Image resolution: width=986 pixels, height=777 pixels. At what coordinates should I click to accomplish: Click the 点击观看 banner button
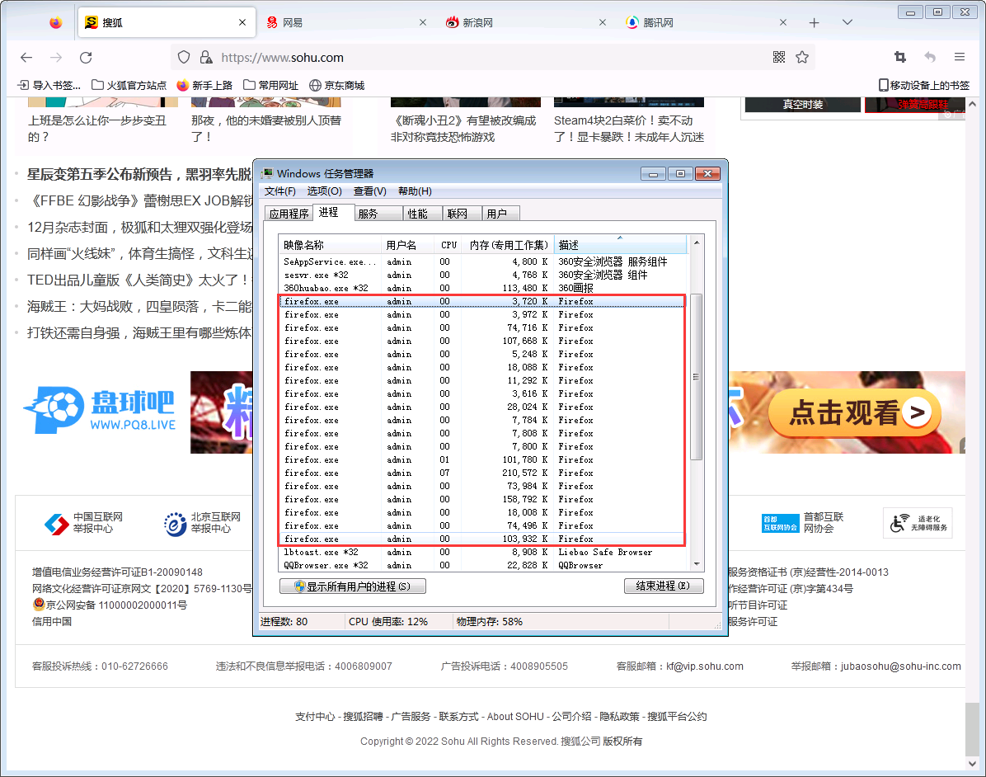coord(854,413)
